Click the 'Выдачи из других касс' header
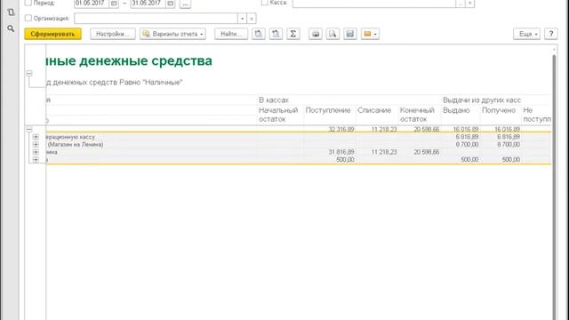Image resolution: width=569 pixels, height=320 pixels. pyautogui.click(x=482, y=100)
